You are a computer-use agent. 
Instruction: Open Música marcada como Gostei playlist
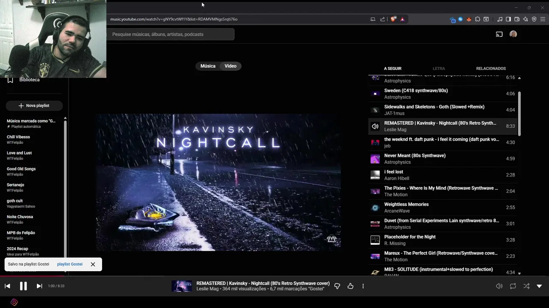tap(32, 124)
